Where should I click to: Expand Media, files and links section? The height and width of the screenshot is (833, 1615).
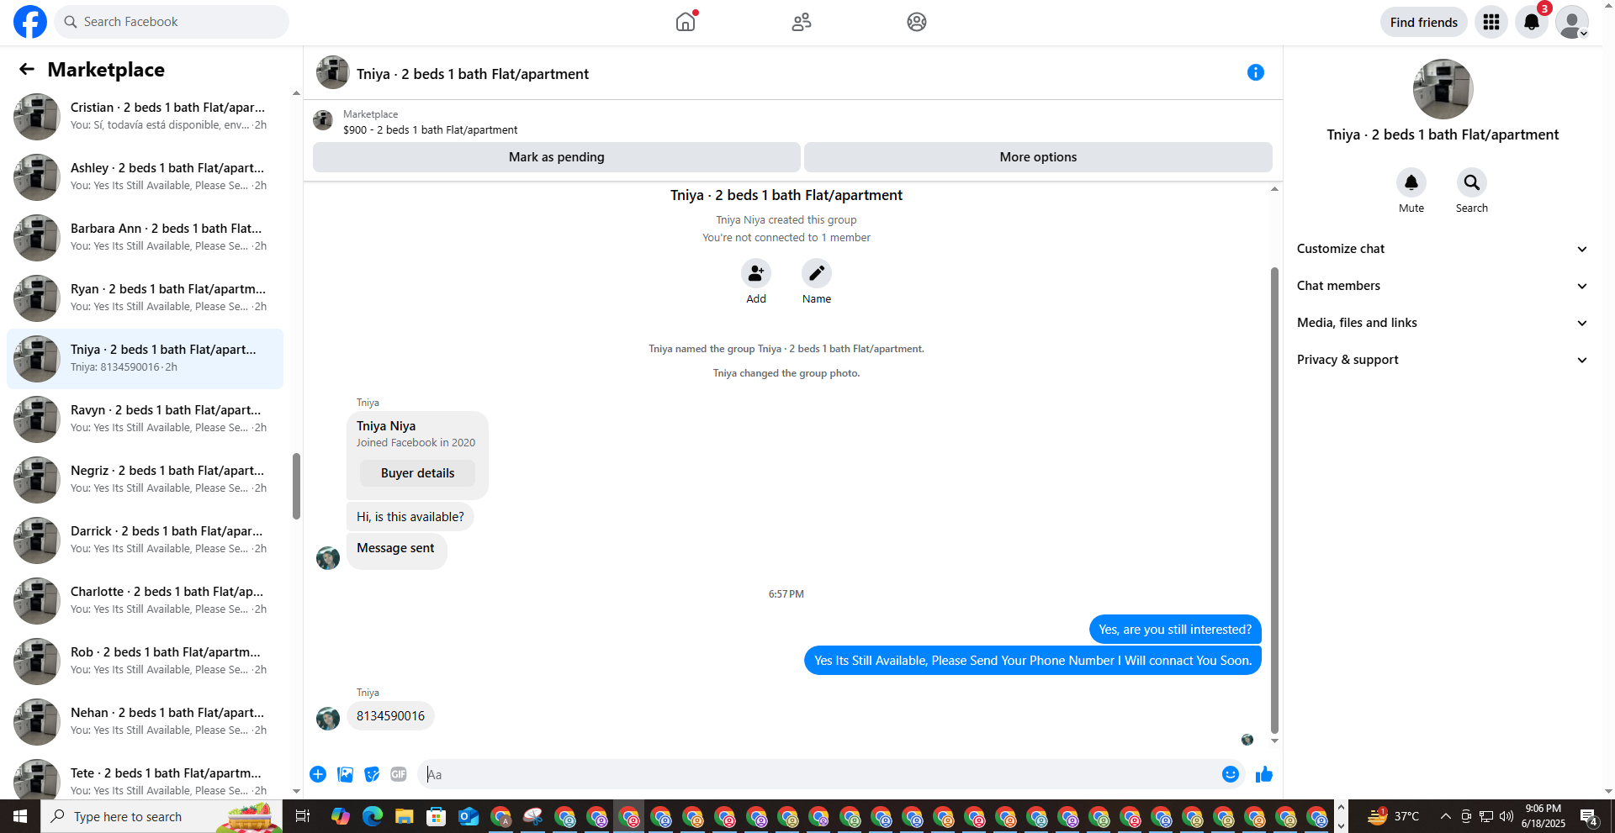1442,323
